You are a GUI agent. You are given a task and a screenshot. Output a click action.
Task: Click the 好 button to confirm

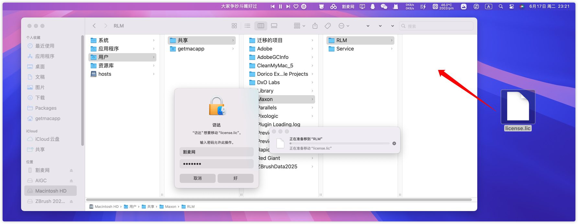pos(235,178)
